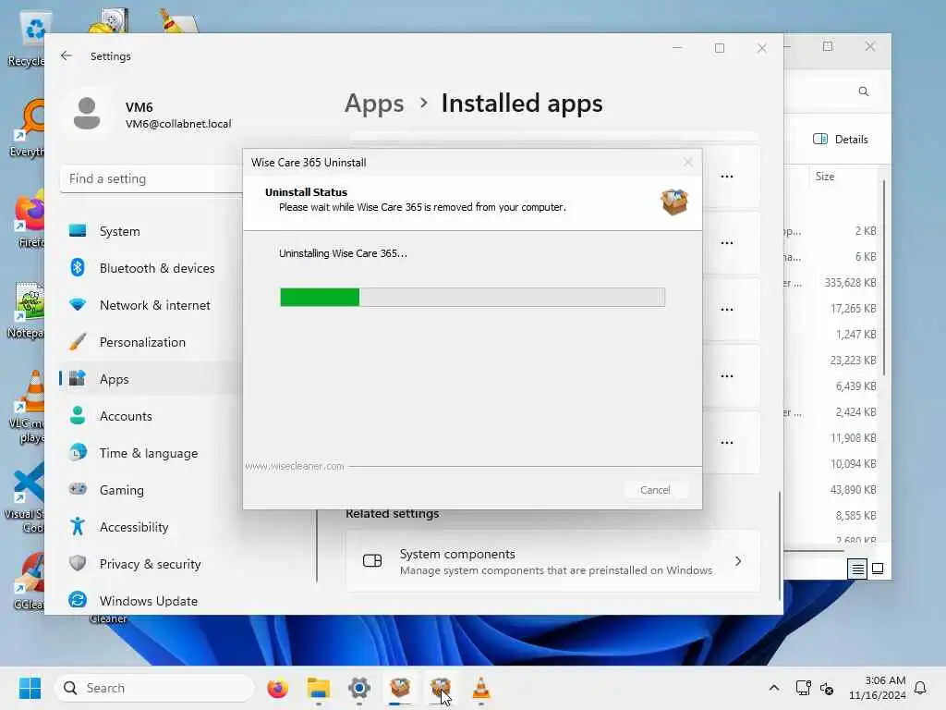Screen dimensions: 946x710
Task: Open VLC media player from taskbar
Action: click(480, 688)
